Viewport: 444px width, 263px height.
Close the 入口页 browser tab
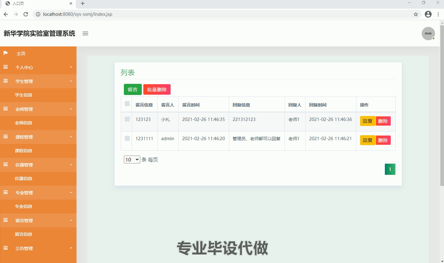point(71,3)
